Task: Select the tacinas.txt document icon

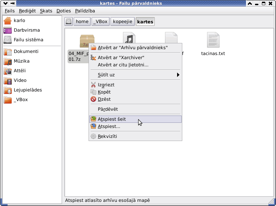Action: 213,40
